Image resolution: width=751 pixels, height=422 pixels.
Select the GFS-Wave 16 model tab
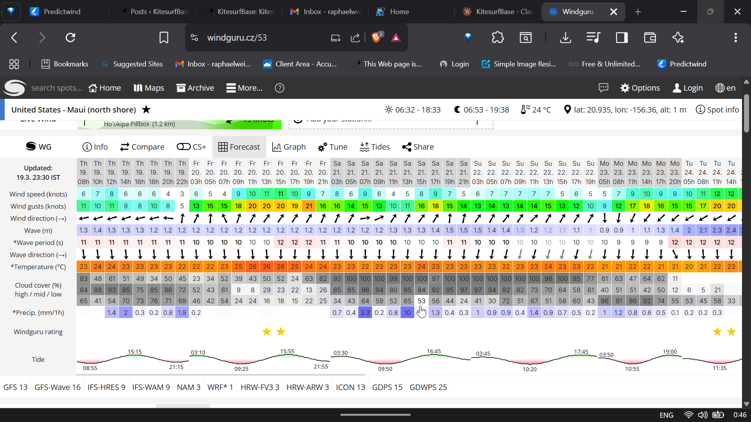[x=57, y=387]
